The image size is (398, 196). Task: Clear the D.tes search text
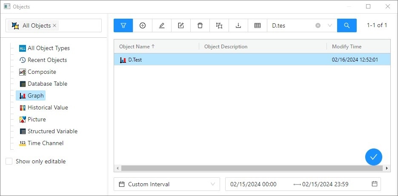pos(318,25)
